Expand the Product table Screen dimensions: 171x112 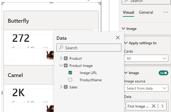coord(61,59)
